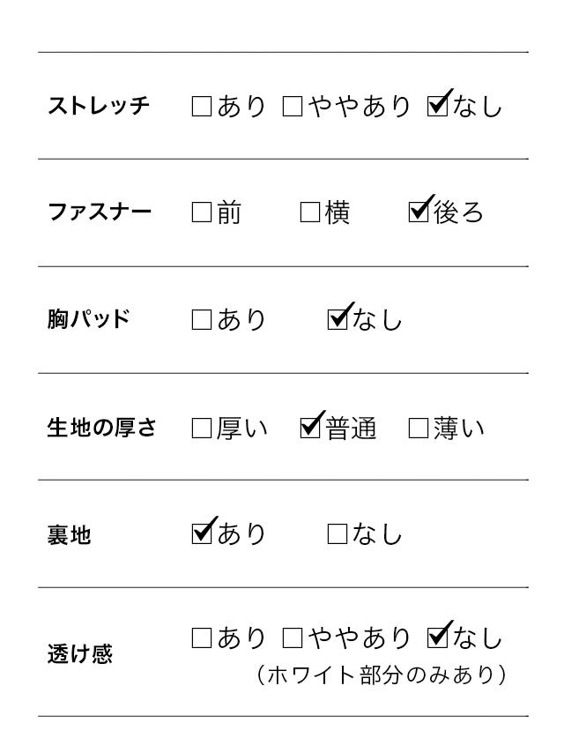Check the 透け感 ややあり checkbox
This screenshot has height=753, width=564.
tap(293, 638)
